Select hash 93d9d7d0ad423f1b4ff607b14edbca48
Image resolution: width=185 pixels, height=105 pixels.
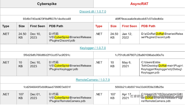[x=47, y=19]
